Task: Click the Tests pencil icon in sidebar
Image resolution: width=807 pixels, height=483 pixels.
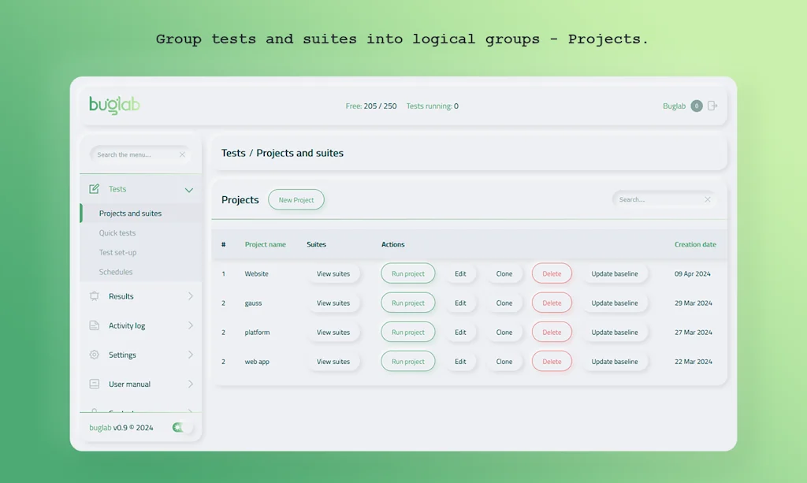Action: [x=95, y=189]
